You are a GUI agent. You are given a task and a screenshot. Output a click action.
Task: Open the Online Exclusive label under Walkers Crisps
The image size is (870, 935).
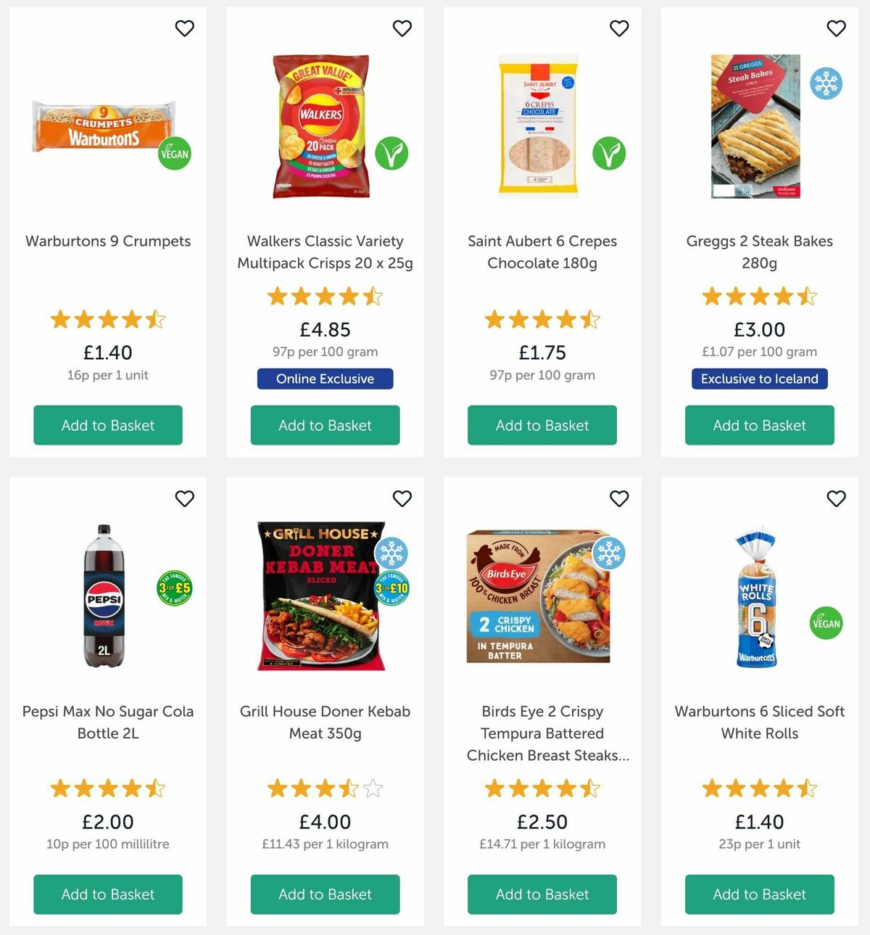(325, 379)
